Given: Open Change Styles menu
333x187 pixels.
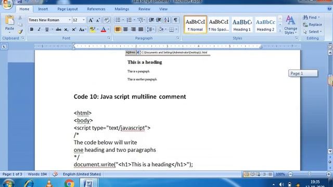Looking at the screenshot, I should (290, 25).
